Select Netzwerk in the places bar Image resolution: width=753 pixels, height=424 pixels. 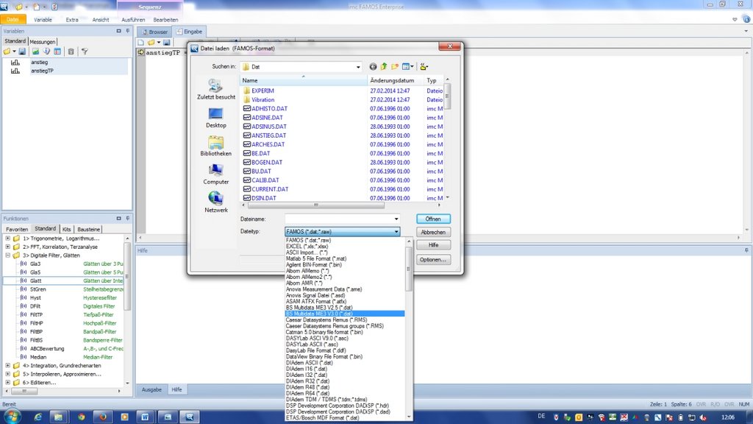point(216,202)
